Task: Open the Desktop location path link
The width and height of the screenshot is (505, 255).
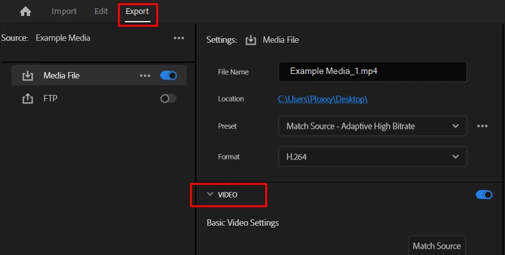Action: click(x=323, y=99)
